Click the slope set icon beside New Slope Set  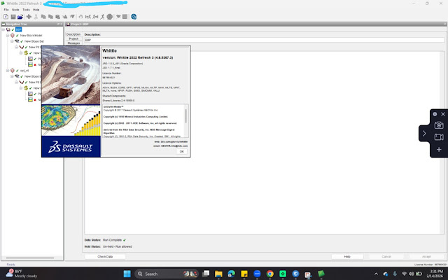click(17, 41)
